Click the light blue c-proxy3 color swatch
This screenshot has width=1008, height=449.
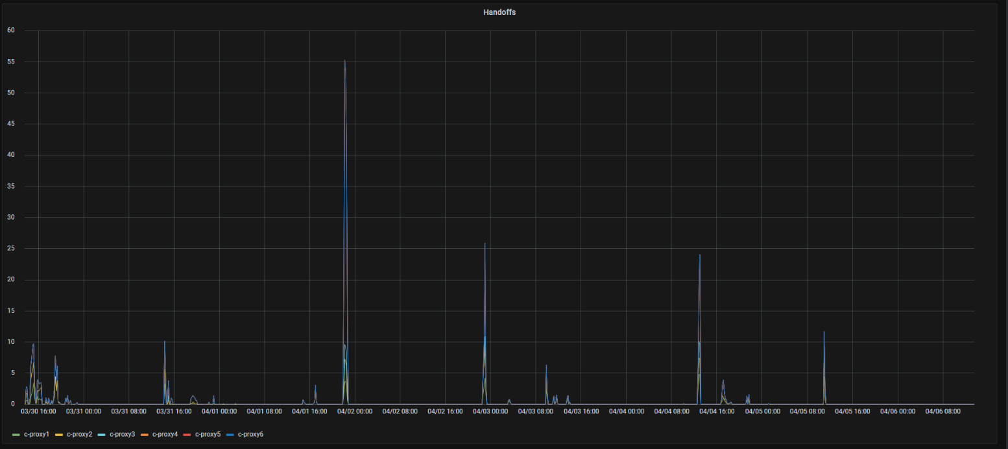[x=102, y=434]
